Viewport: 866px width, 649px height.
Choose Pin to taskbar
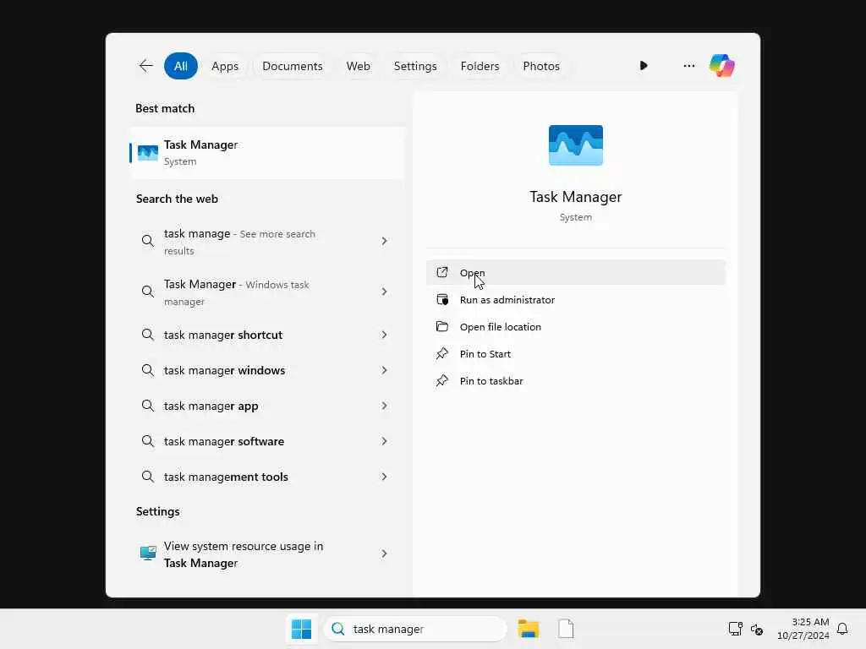[575, 380]
